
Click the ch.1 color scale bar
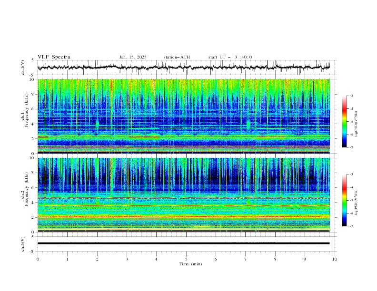point(344,122)
